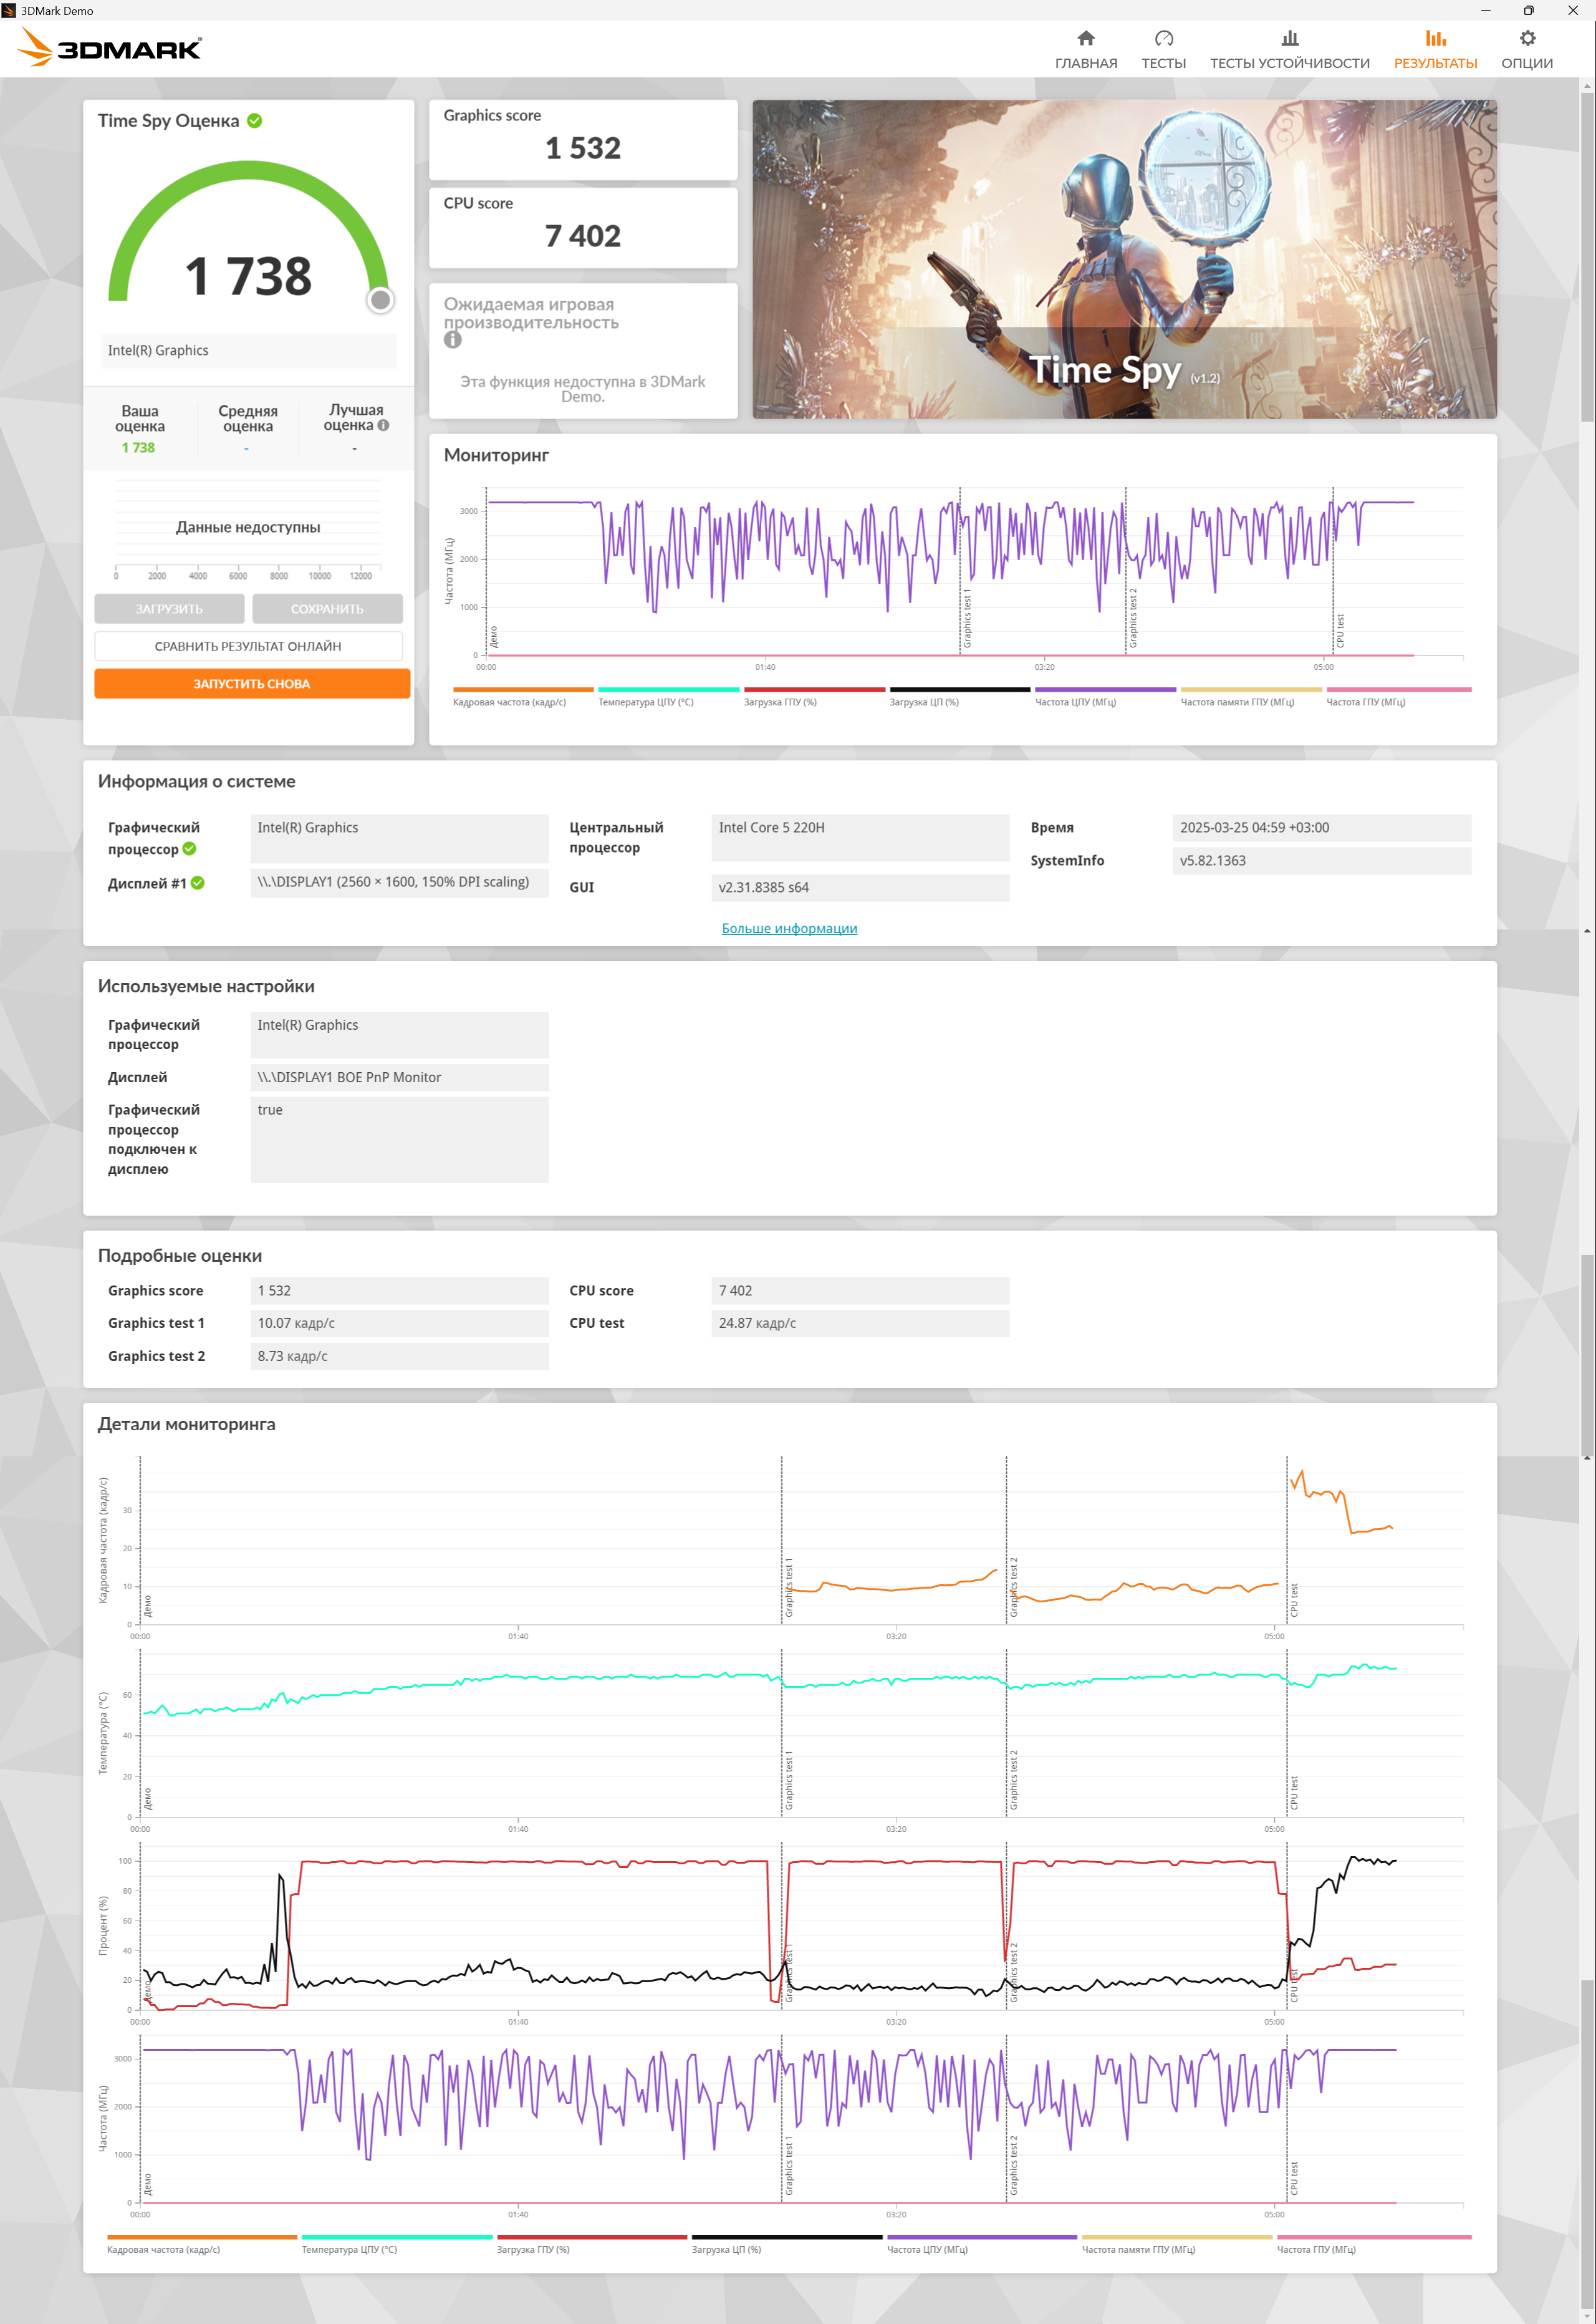
Task: Click info icon under Ожидаемая игровая производительность
Action: [453, 340]
